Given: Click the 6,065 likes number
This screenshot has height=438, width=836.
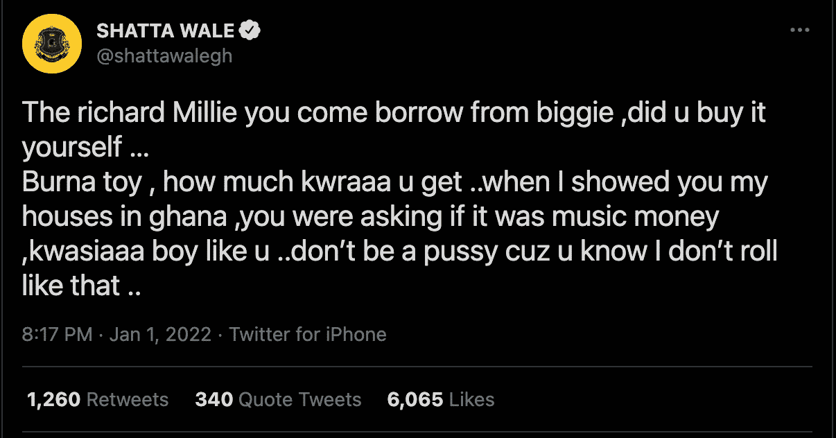Looking at the screenshot, I should 415,400.
